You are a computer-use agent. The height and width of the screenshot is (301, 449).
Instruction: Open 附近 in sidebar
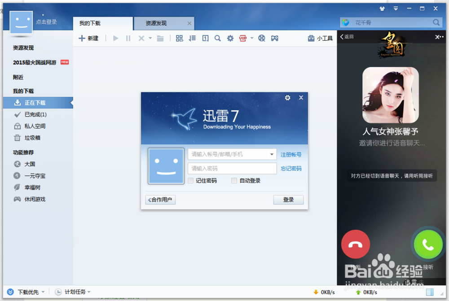click(x=18, y=77)
